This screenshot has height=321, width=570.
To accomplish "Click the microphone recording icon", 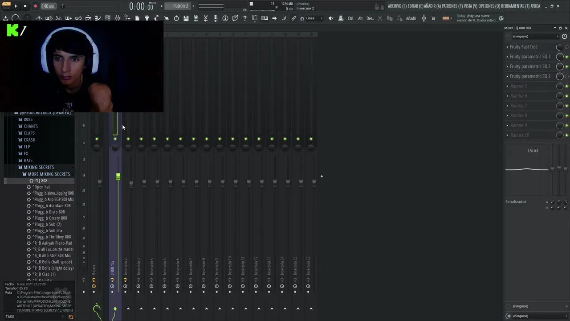I will (x=216, y=18).
